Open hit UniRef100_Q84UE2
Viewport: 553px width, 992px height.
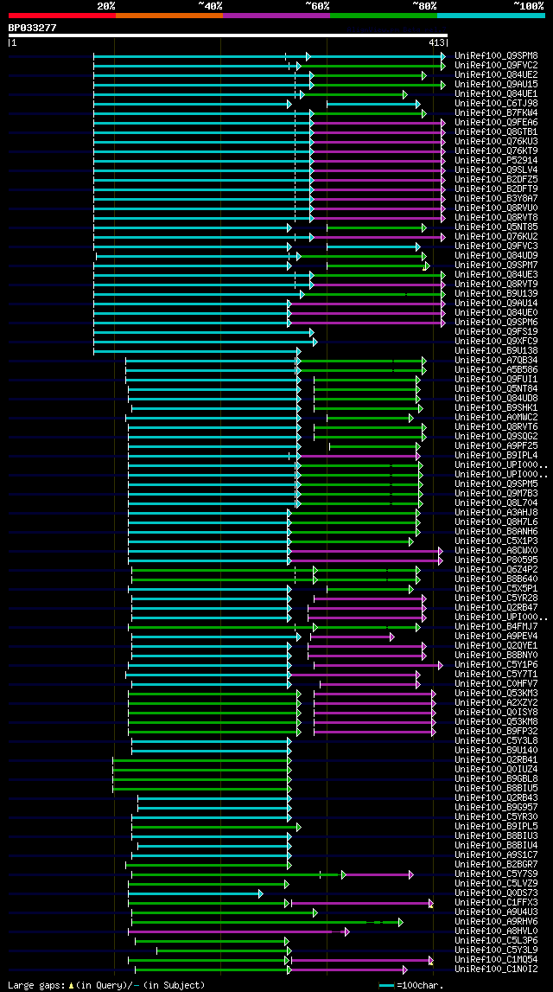[x=496, y=74]
